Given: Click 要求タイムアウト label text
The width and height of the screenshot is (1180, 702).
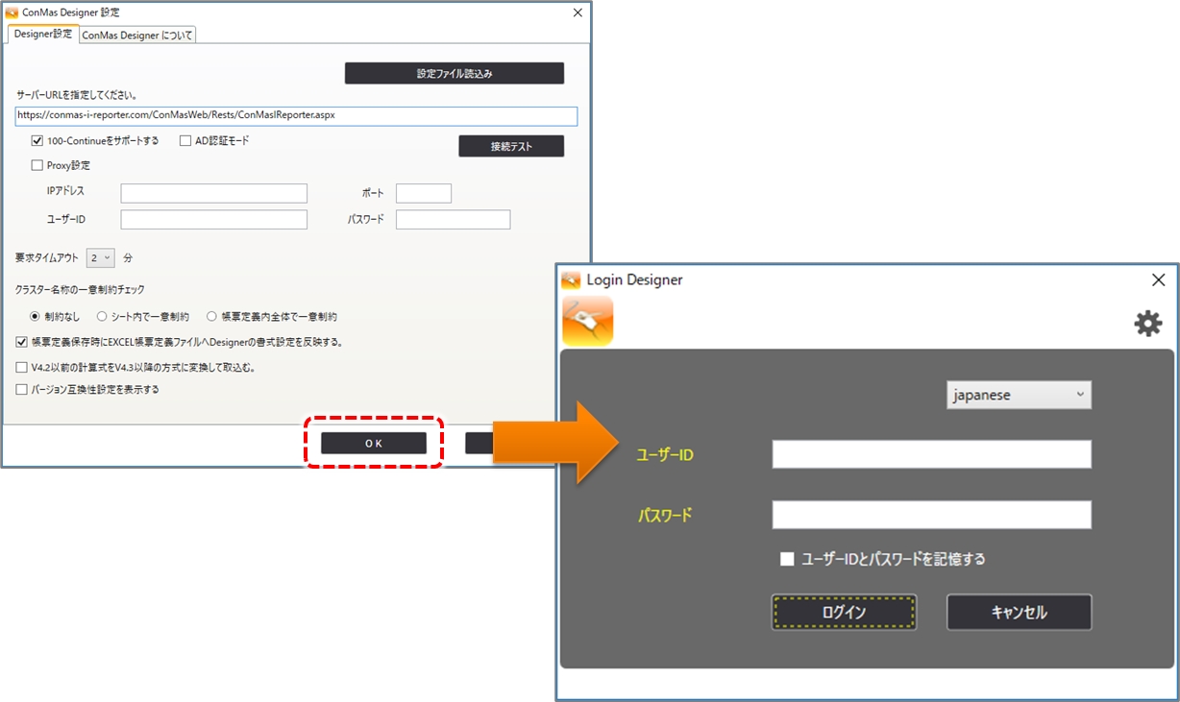Looking at the screenshot, I should pyautogui.click(x=47, y=258).
